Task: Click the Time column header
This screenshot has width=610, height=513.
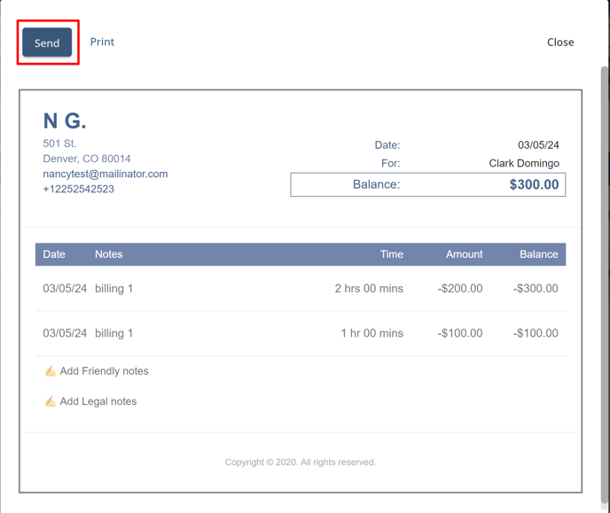Action: (x=392, y=254)
